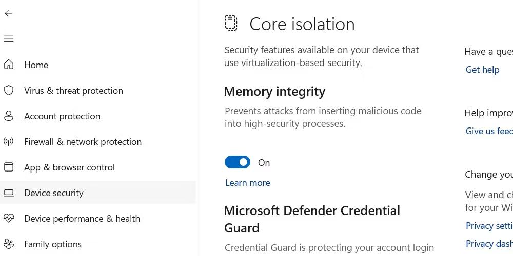Click the Give us feedback link
The image size is (513, 256).
tap(489, 131)
